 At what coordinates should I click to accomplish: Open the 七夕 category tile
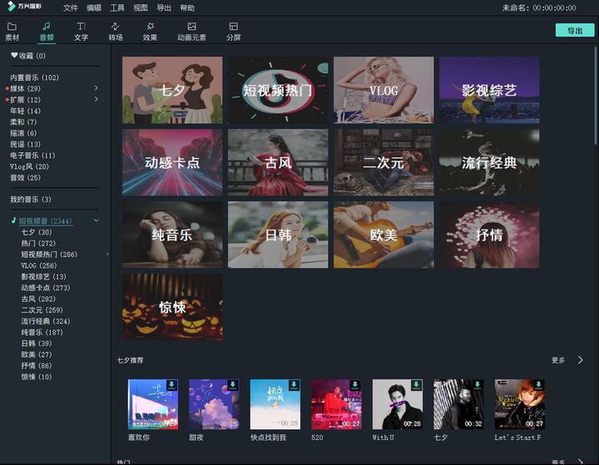[x=172, y=90]
